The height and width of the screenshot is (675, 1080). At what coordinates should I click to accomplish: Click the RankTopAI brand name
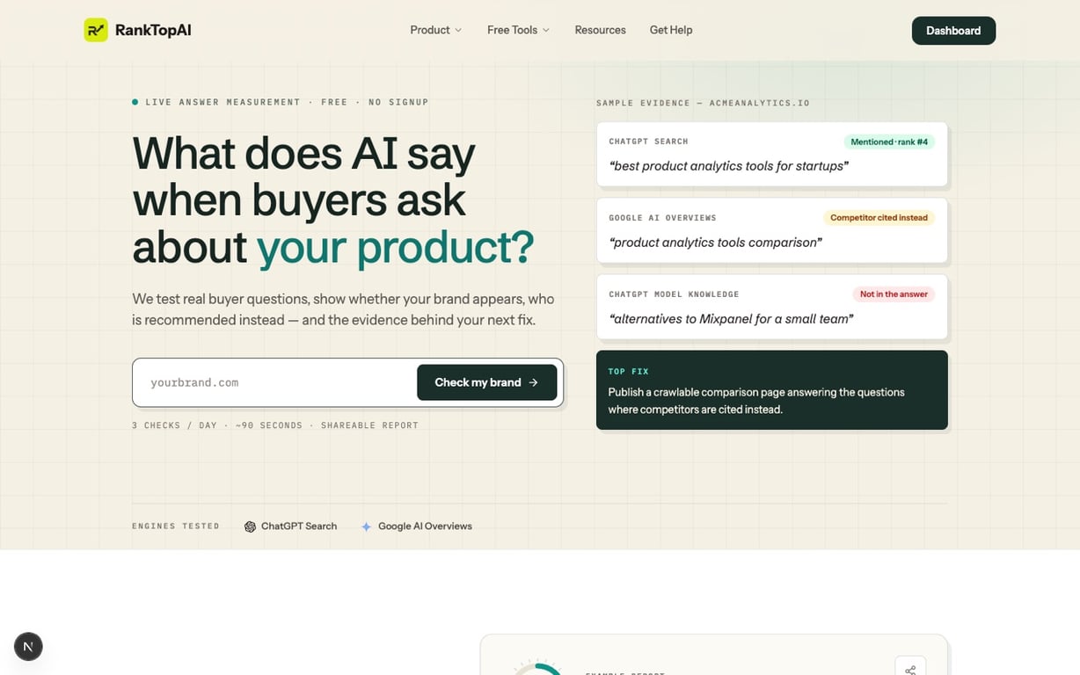coord(153,30)
